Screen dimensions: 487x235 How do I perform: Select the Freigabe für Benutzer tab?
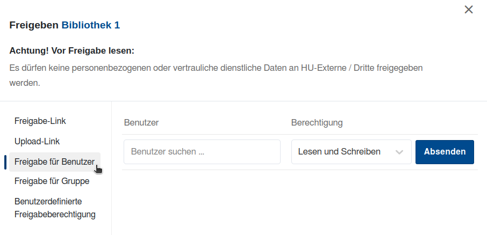click(x=54, y=161)
